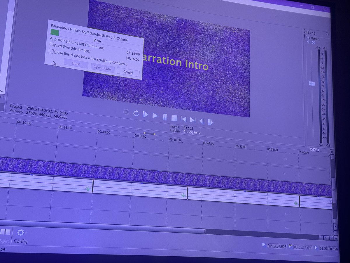Viewport: 350px width, 263px height.
Task: Click the 00:45:00 ruler mark
Action: (209, 143)
